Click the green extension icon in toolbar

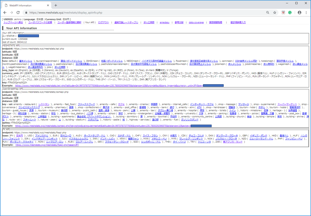(290, 13)
